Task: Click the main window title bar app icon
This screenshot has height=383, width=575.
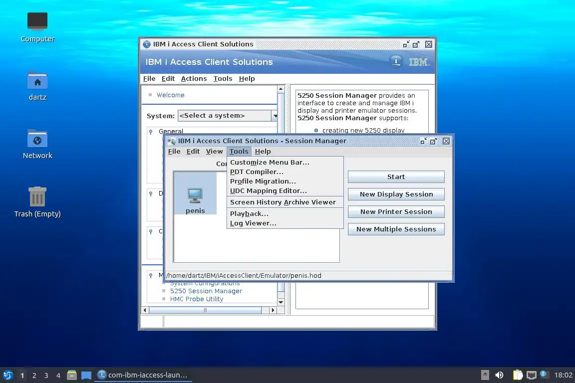Action: point(147,44)
